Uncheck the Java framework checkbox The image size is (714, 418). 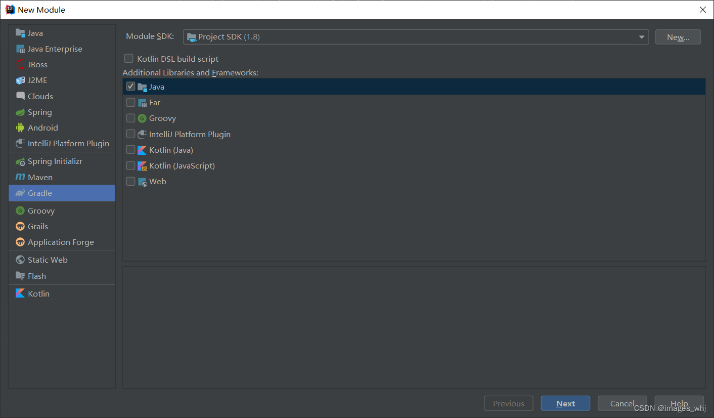pyautogui.click(x=131, y=87)
